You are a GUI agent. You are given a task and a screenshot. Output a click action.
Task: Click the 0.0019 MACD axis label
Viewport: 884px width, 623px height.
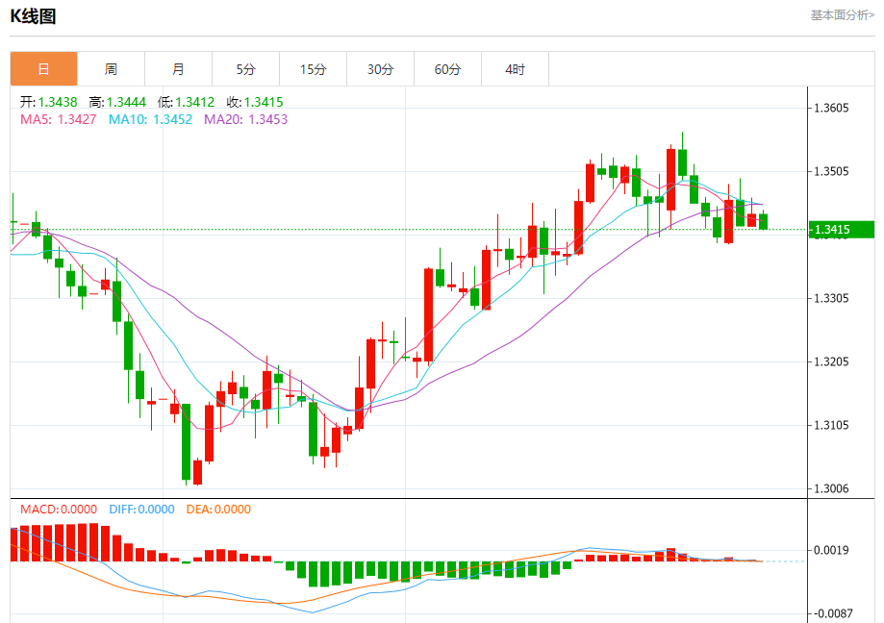[x=831, y=550]
